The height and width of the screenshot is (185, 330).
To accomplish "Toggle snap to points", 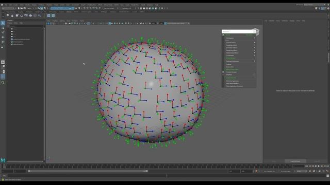I will 91,8.
